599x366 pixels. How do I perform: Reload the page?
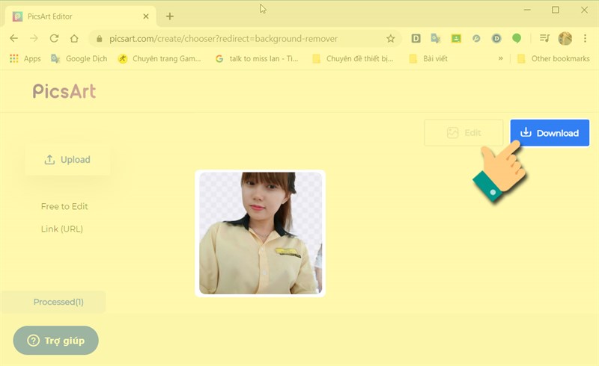54,38
